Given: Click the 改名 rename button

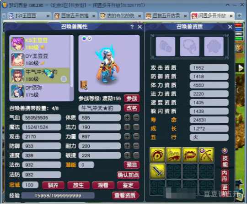Looking at the screenshot, I should point(132,108).
